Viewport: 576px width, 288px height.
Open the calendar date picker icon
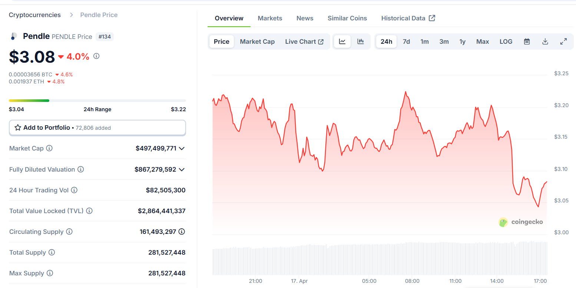point(527,41)
